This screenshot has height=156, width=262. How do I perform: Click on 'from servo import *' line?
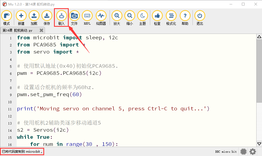click(x=48, y=52)
